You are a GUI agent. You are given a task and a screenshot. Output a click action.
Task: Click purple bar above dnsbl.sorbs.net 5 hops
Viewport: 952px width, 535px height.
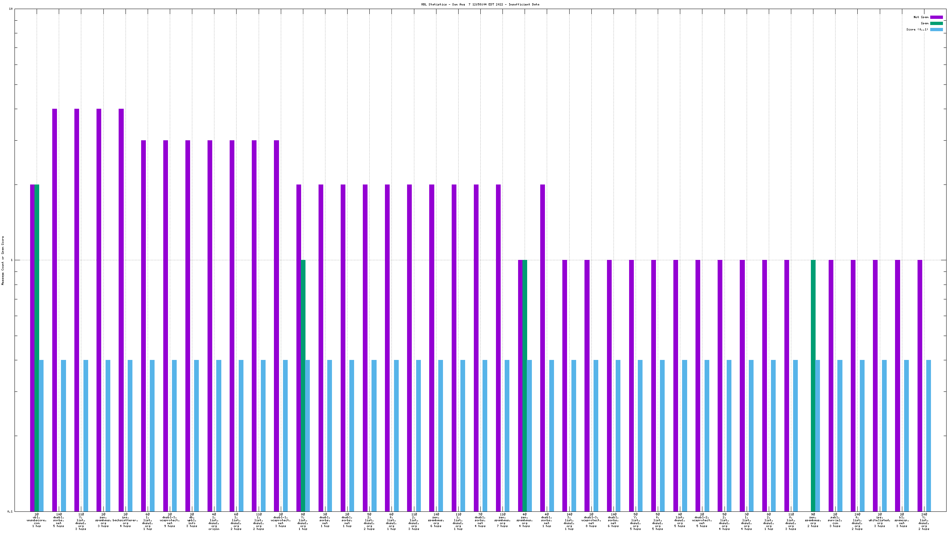pyautogui.click(x=55, y=310)
